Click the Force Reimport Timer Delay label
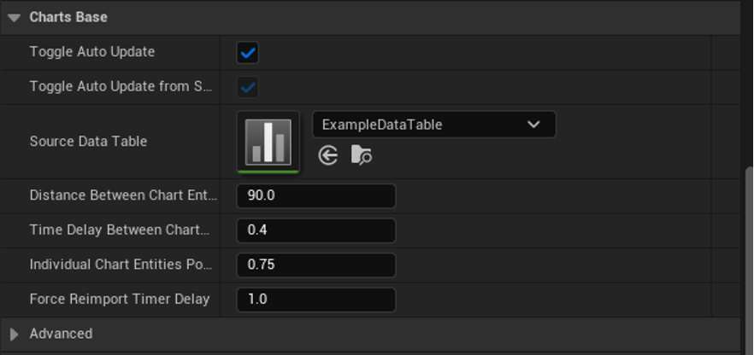Image resolution: width=754 pixels, height=355 pixels. [x=119, y=300]
